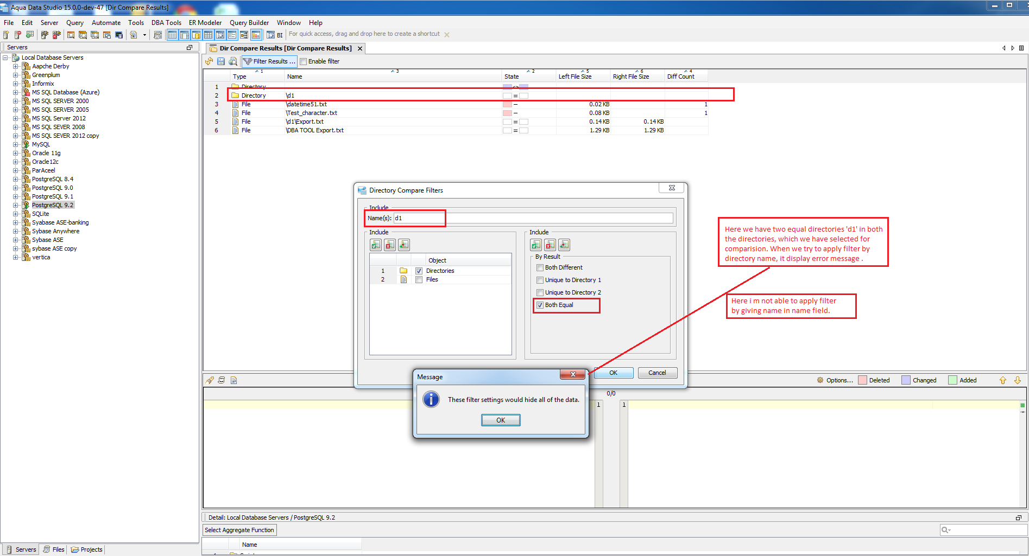Expand the MS SQL Server 2012 node
1029x556 pixels.
pos(16,118)
